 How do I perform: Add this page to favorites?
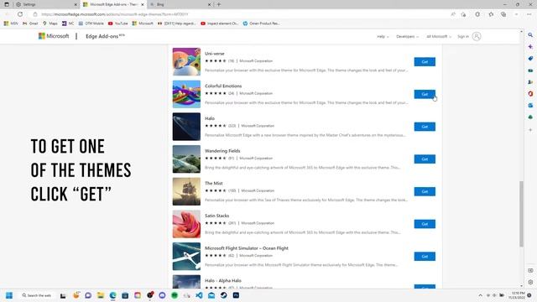[463, 14]
